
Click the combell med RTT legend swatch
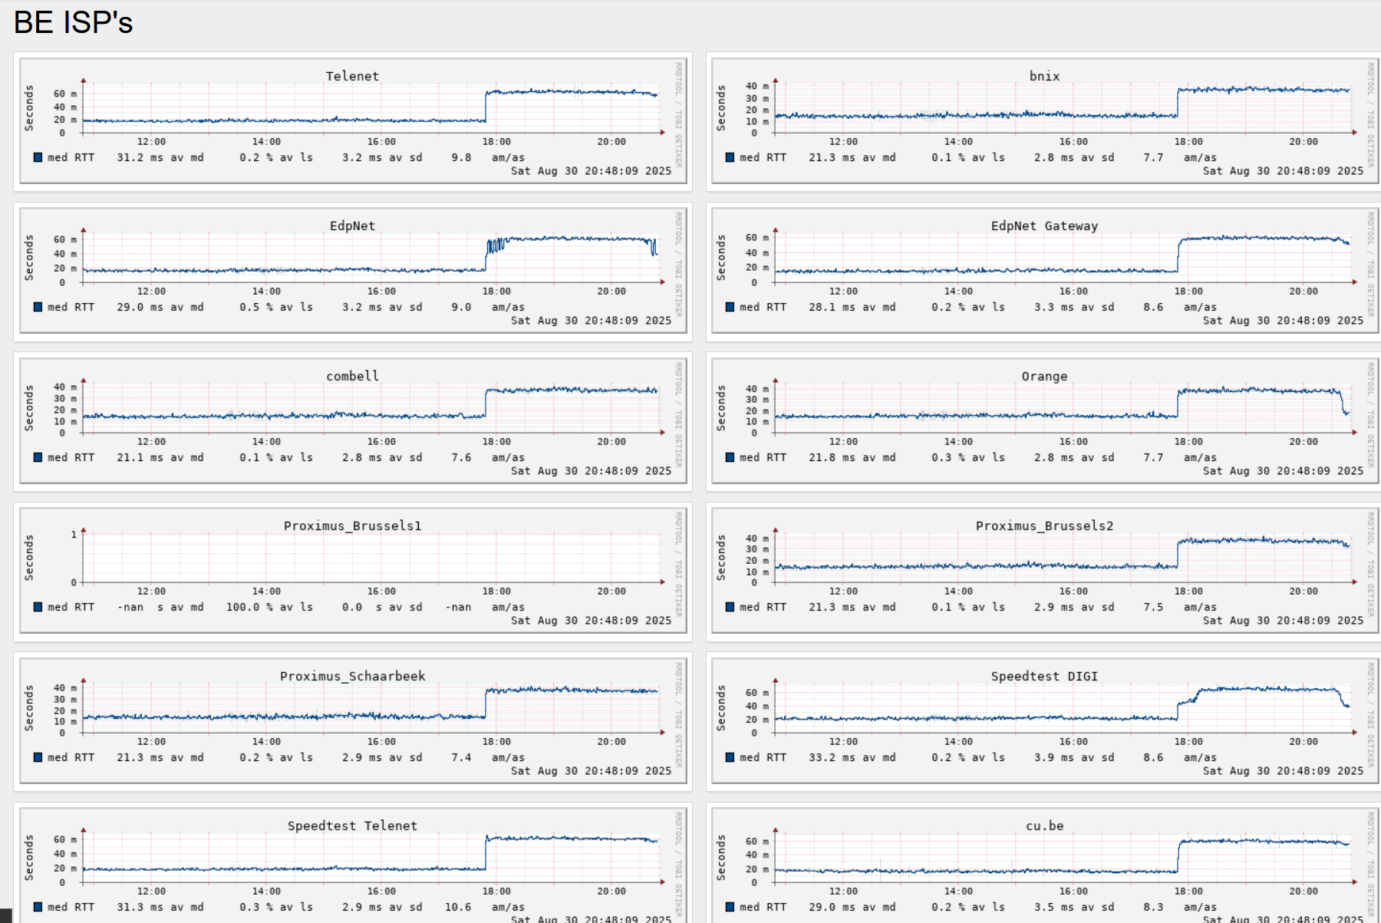pos(38,457)
